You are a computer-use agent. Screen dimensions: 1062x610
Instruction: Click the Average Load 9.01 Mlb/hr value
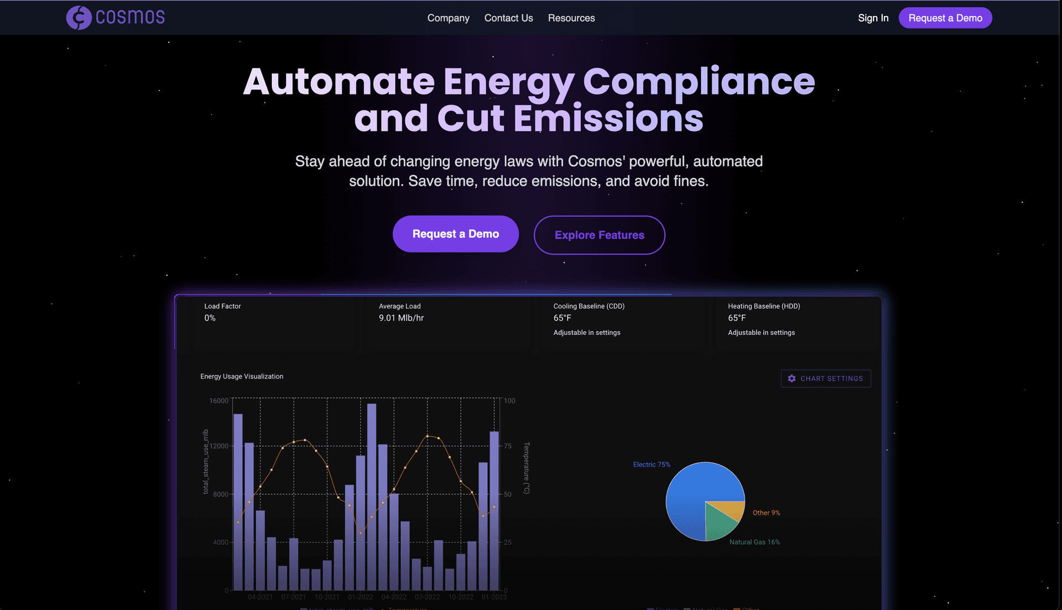point(401,318)
